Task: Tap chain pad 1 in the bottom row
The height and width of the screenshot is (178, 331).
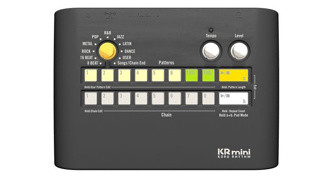Action: pos(90,98)
